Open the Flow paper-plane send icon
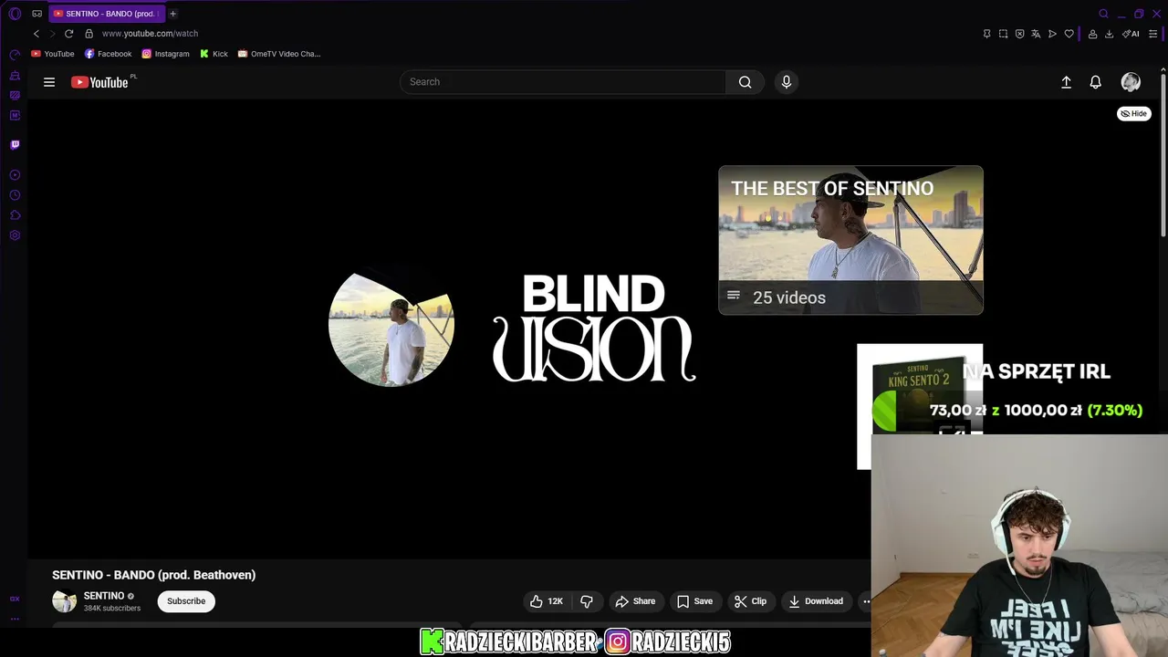The height and width of the screenshot is (657, 1168). click(x=1052, y=34)
